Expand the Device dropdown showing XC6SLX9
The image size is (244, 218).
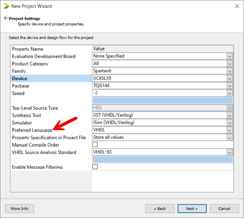[230, 78]
